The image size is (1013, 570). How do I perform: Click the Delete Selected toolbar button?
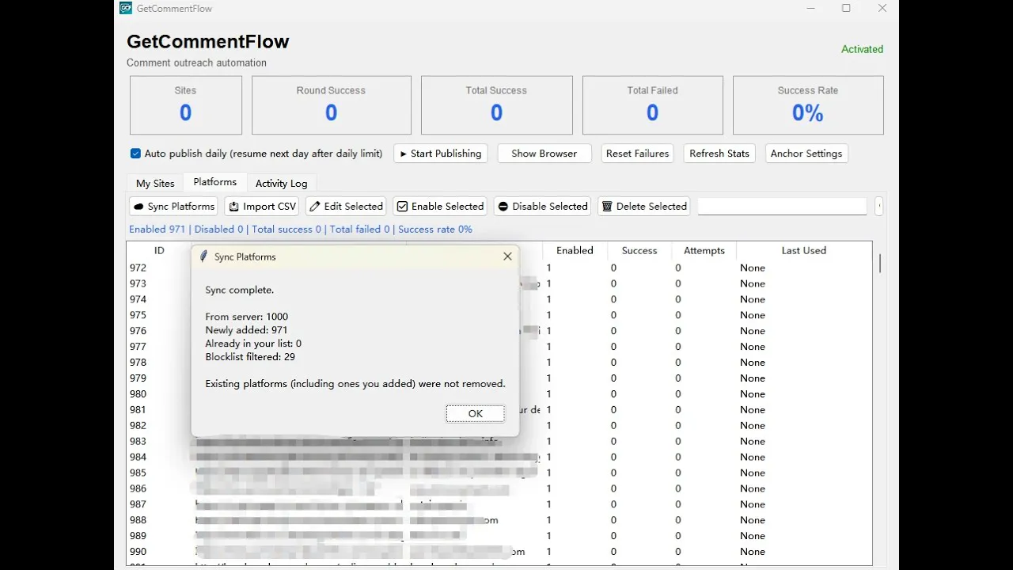(644, 207)
